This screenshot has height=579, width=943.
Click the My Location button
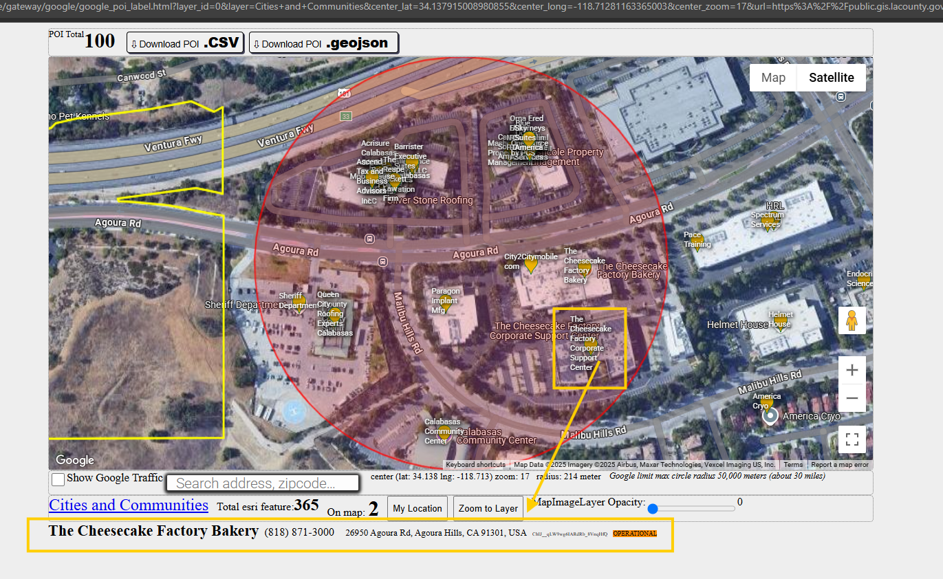tap(418, 508)
